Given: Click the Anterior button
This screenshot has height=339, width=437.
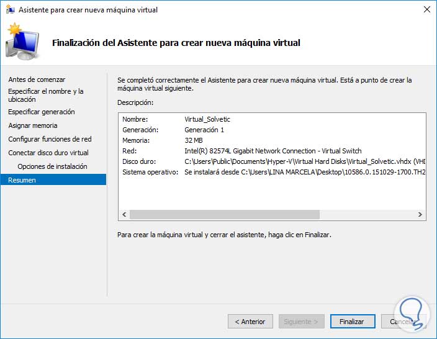Looking at the screenshot, I should pyautogui.click(x=250, y=322).
